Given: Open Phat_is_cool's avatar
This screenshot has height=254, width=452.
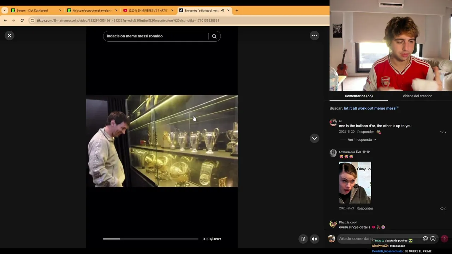Looking at the screenshot, I should click(333, 224).
